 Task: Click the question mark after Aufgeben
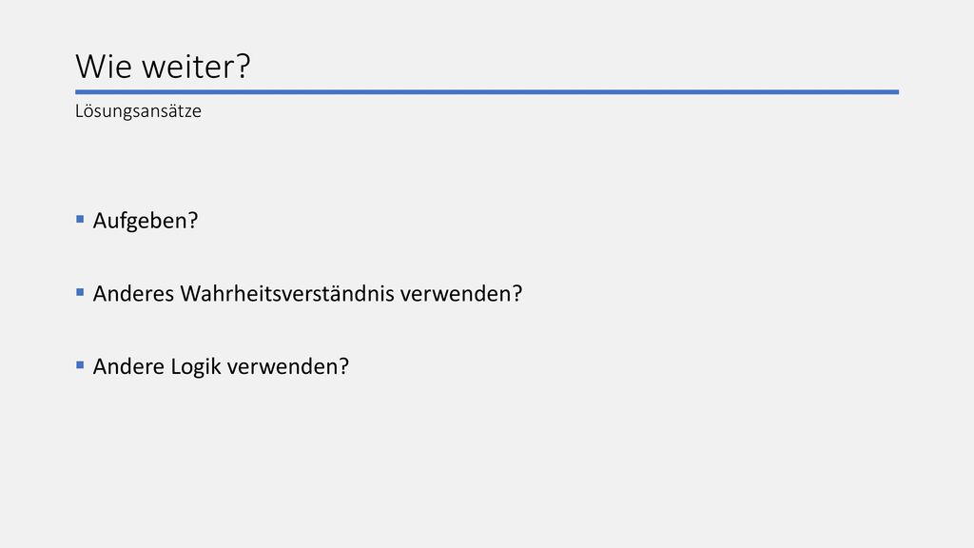193,221
